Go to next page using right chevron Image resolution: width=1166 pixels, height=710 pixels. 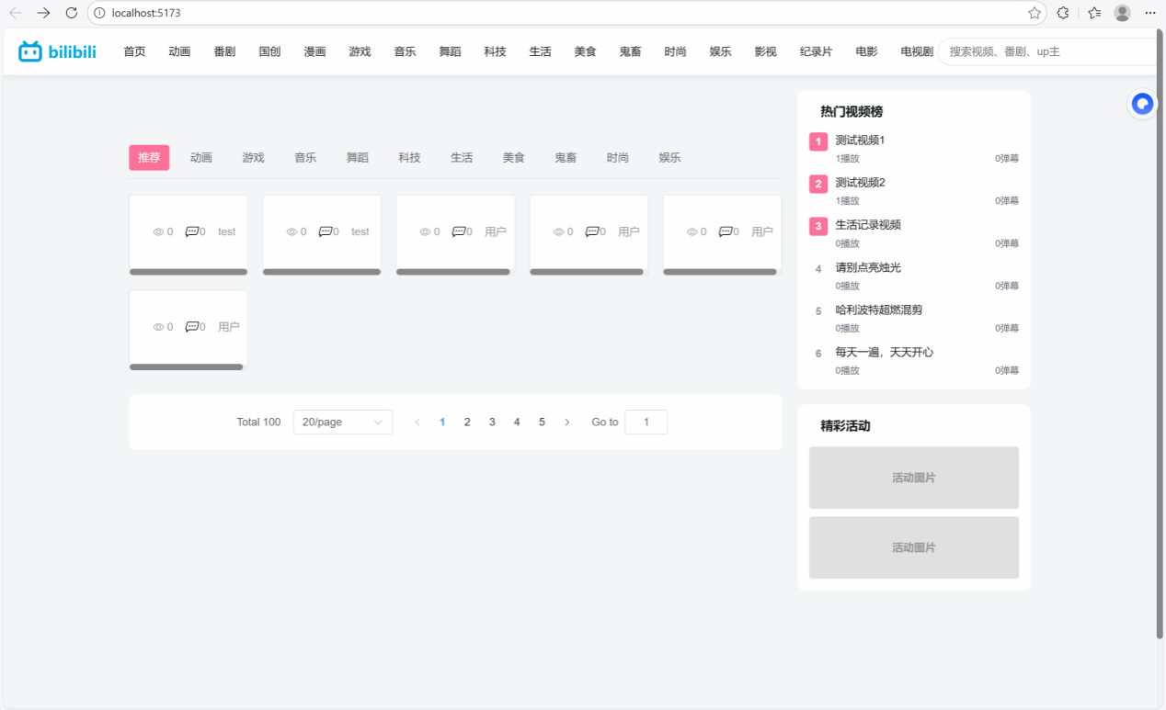[567, 423]
